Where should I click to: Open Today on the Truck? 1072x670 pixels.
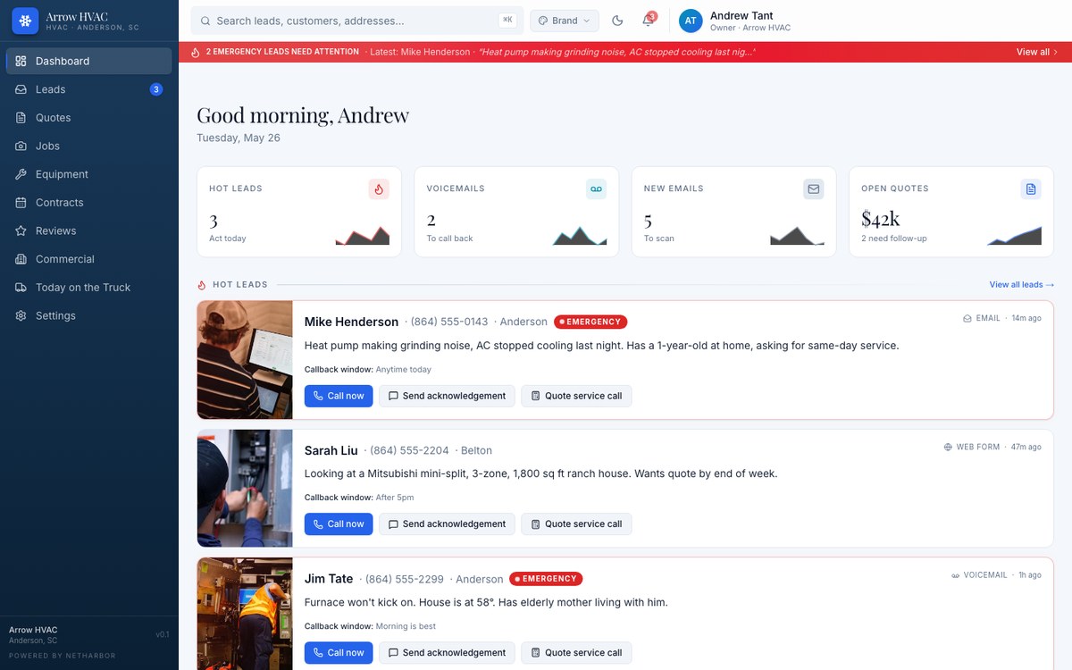click(x=89, y=288)
